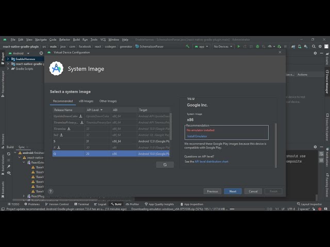Image resolution: width=330 pixels, height=247 pixels.
Task: Open the app run configuration dropdown
Action: point(201,46)
